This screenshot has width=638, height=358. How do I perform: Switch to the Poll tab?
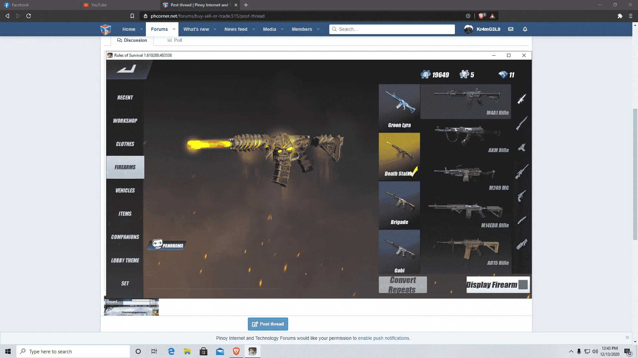[175, 40]
